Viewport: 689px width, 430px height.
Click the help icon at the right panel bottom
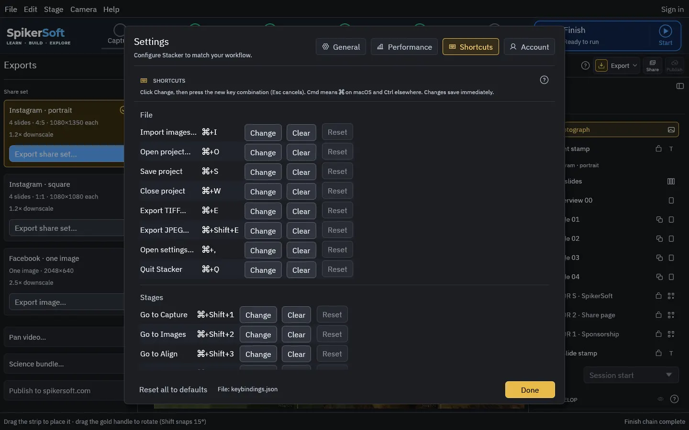pyautogui.click(x=674, y=399)
